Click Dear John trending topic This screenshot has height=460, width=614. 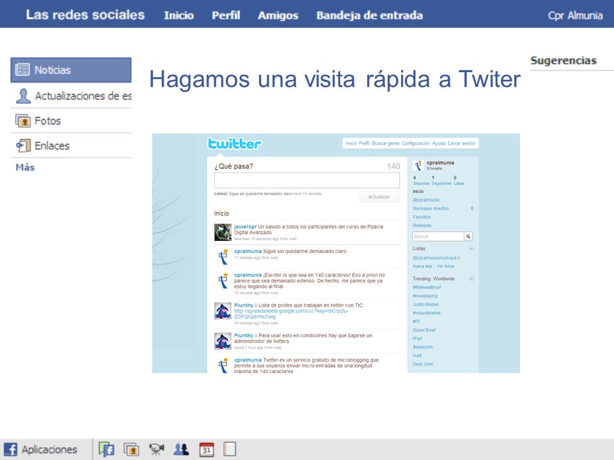(x=423, y=364)
